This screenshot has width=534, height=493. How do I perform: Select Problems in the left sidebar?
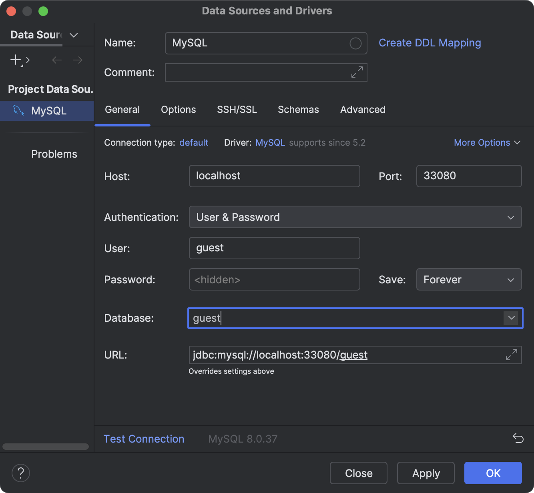click(54, 154)
